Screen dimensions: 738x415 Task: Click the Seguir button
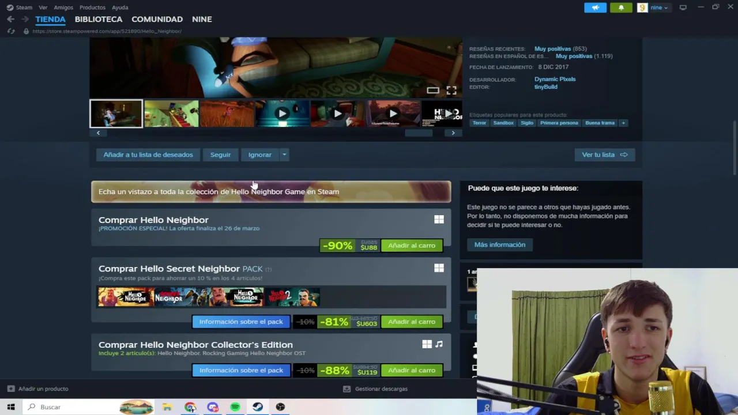(x=220, y=154)
